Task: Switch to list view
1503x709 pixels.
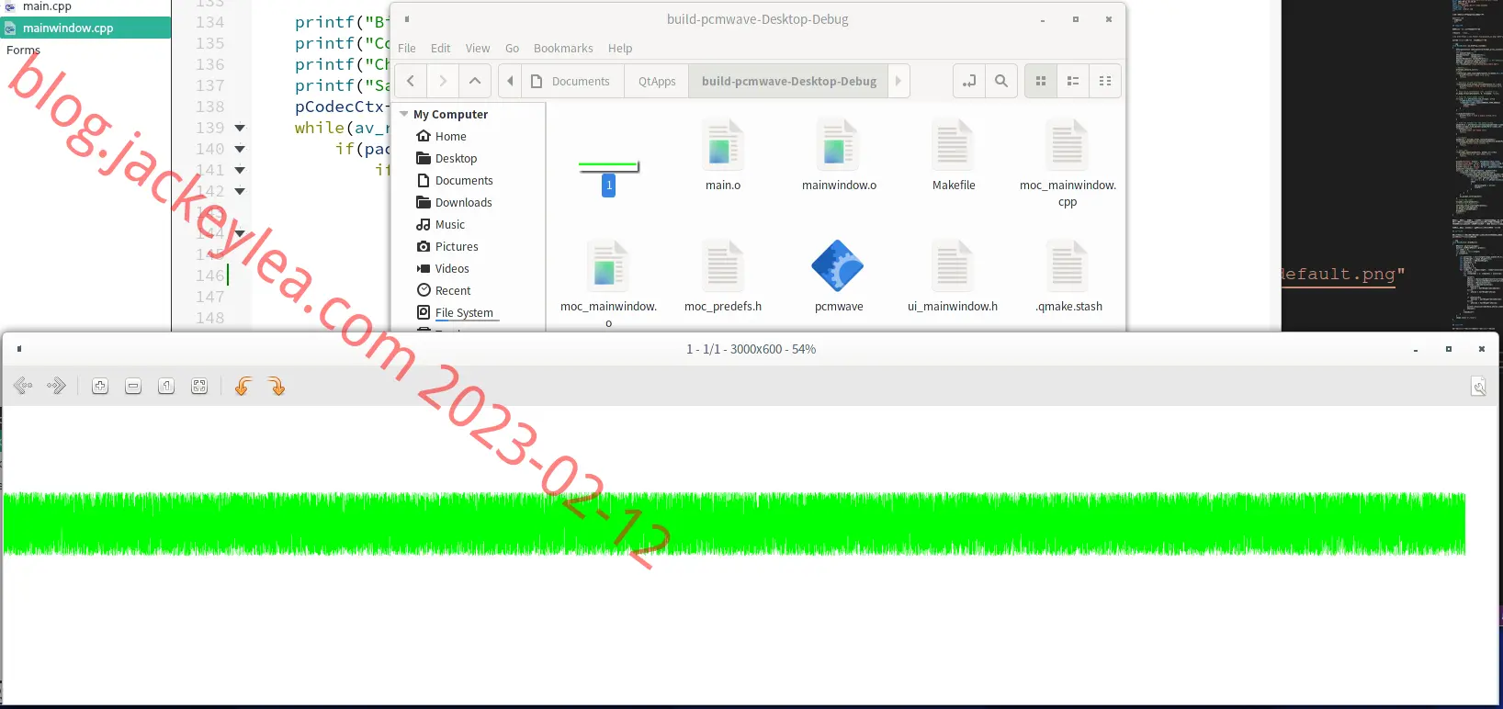Action: [1073, 81]
